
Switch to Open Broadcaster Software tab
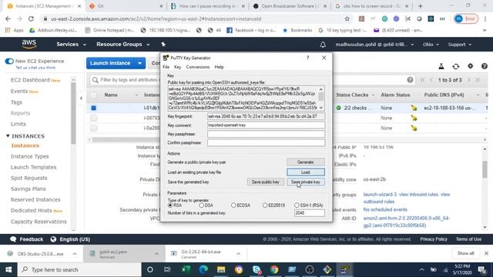pyautogui.click(x=290, y=6)
